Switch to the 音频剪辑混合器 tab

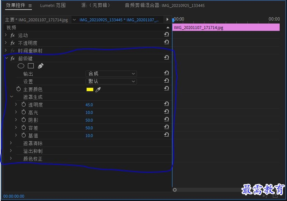pos(164,6)
